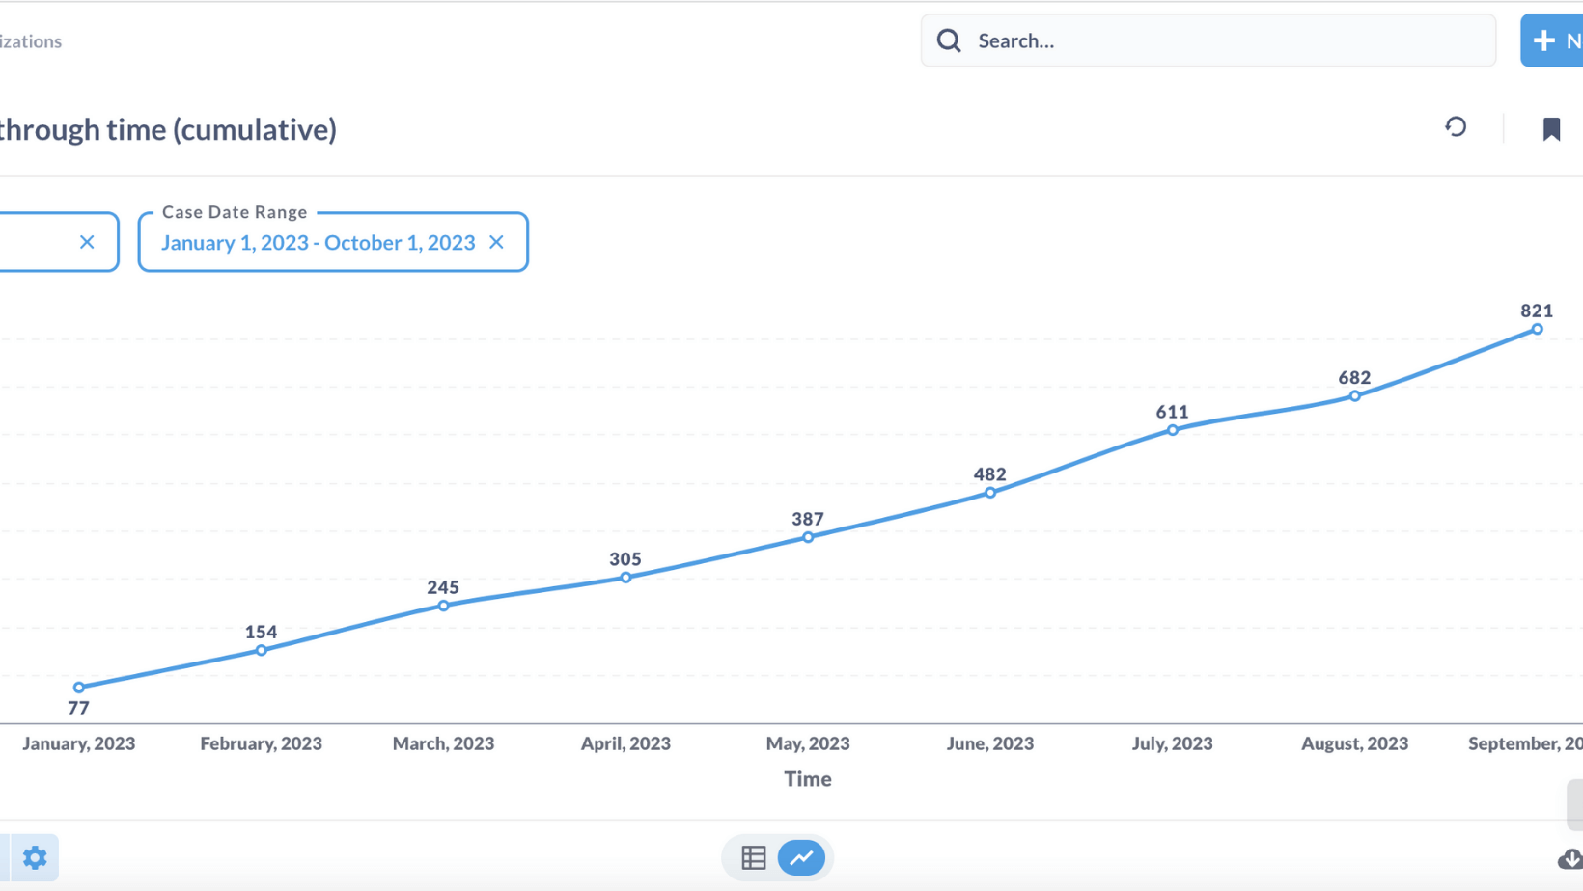Screen dimensions: 1583x891
Task: Click the Time x-axis label
Action: click(807, 779)
